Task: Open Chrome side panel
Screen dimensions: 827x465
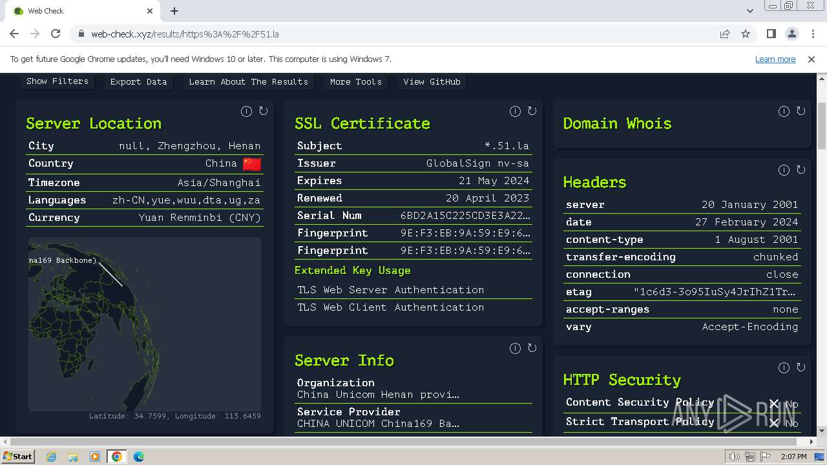Action: [x=771, y=34]
